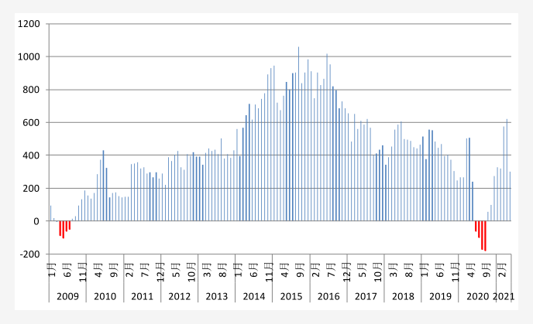Click the 2009 year label
Image resolution: width=533 pixels, height=324 pixels.
click(67, 296)
